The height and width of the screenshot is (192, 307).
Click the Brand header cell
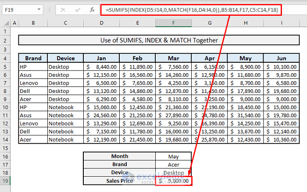[x=33, y=58]
